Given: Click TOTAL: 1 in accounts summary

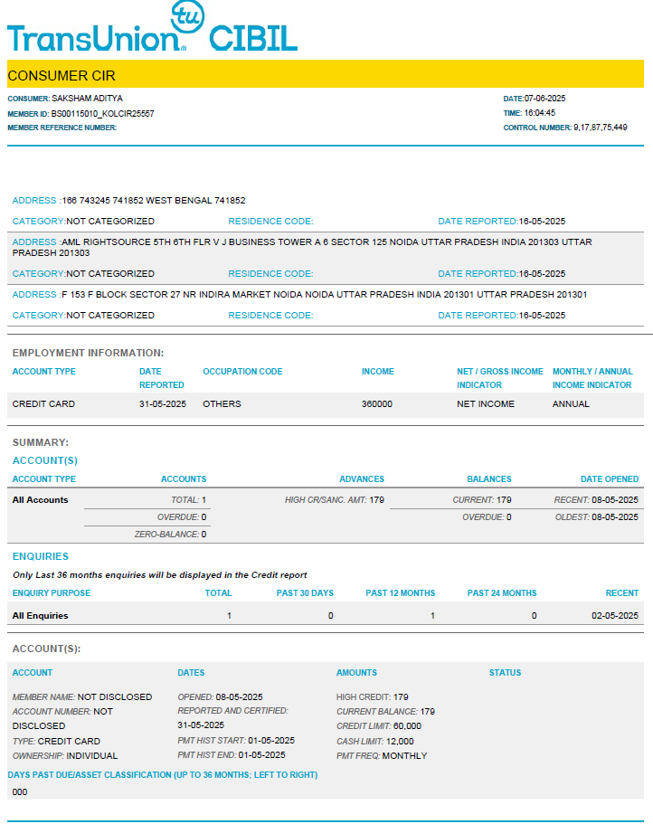Looking at the screenshot, I should point(189,500).
